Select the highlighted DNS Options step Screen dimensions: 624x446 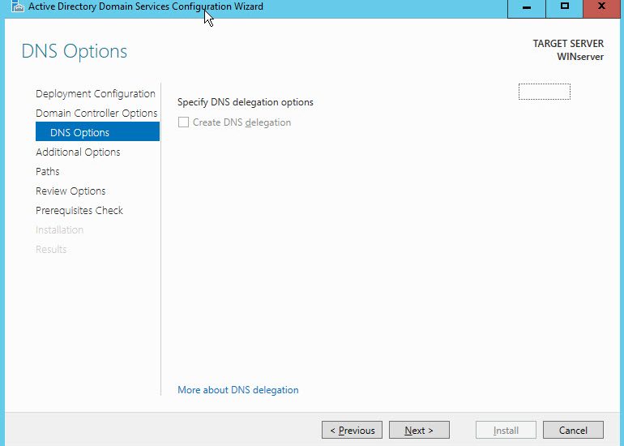click(97, 132)
